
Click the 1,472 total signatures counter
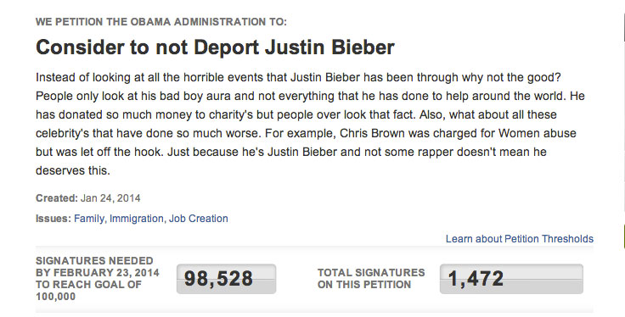click(511, 279)
